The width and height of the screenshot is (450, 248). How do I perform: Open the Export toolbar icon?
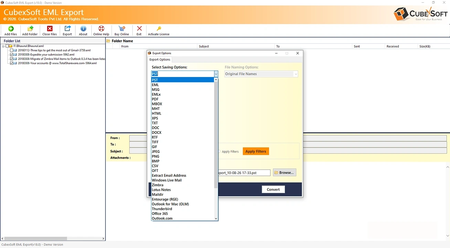pos(67,29)
